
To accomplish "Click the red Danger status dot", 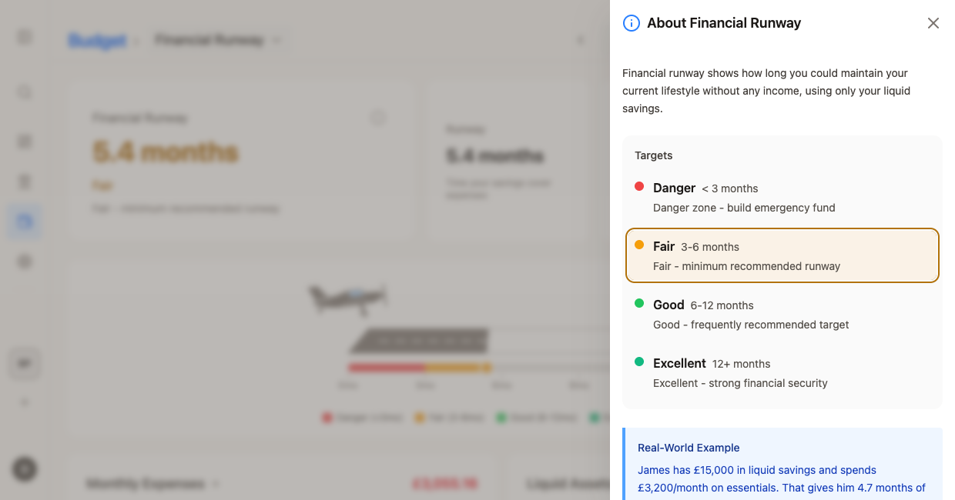I will [x=638, y=185].
